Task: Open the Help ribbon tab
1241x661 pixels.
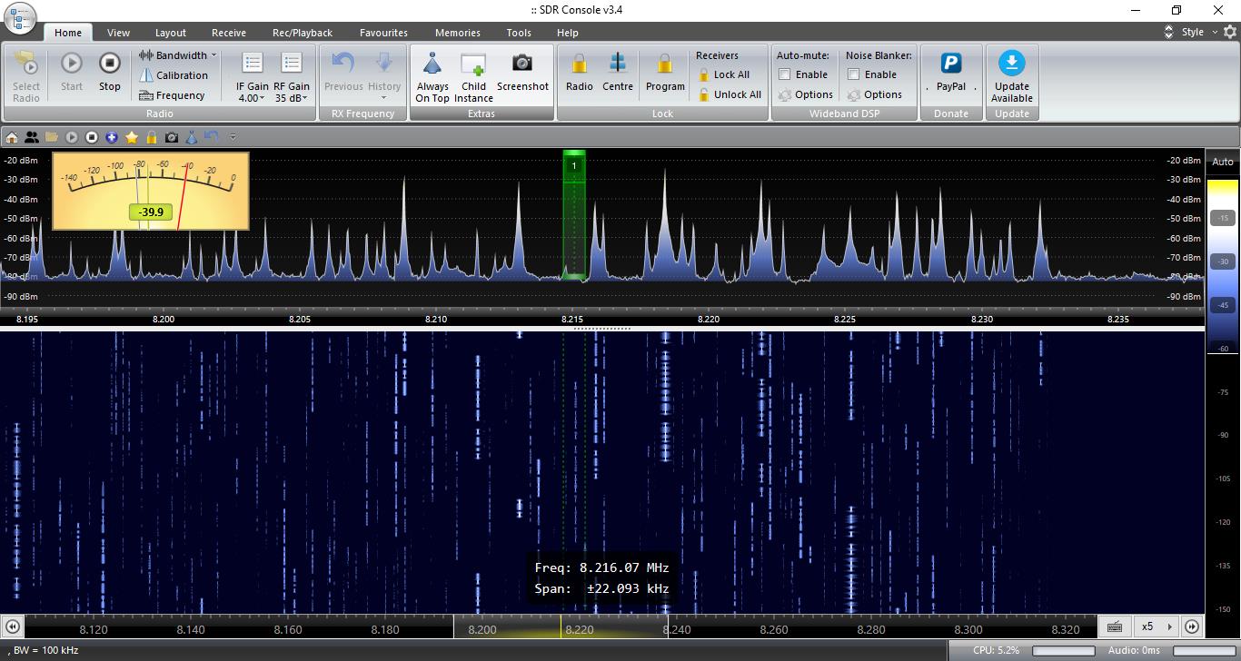Action: coord(567,33)
